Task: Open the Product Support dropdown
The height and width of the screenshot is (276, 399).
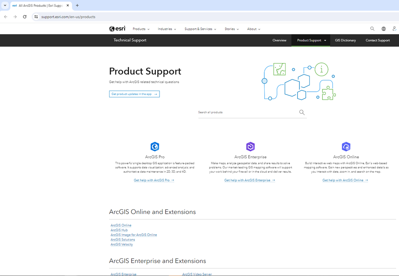Action: point(311,40)
